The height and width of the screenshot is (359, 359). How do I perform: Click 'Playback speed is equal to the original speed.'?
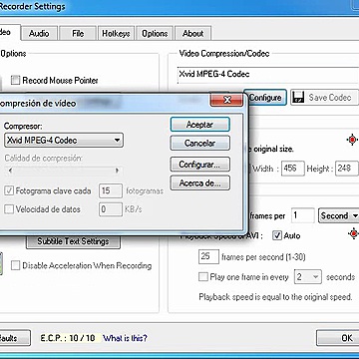click(275, 296)
